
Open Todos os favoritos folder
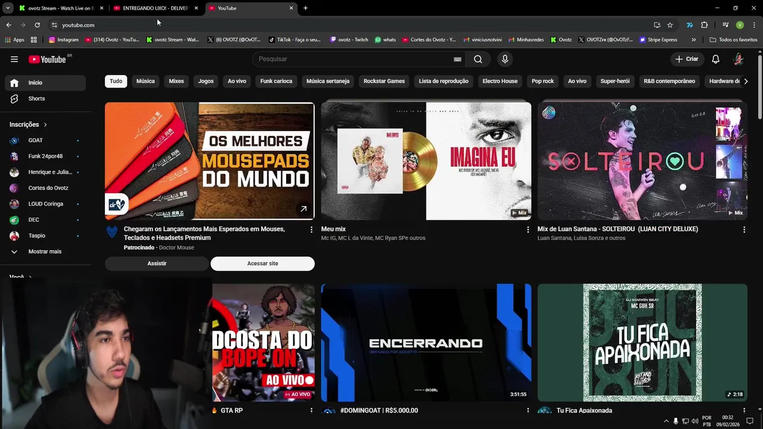tap(734, 40)
